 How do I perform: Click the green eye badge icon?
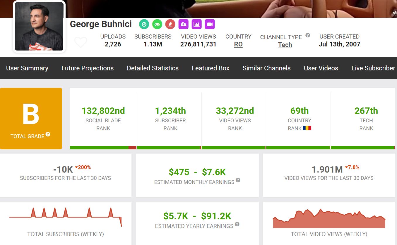point(157,25)
